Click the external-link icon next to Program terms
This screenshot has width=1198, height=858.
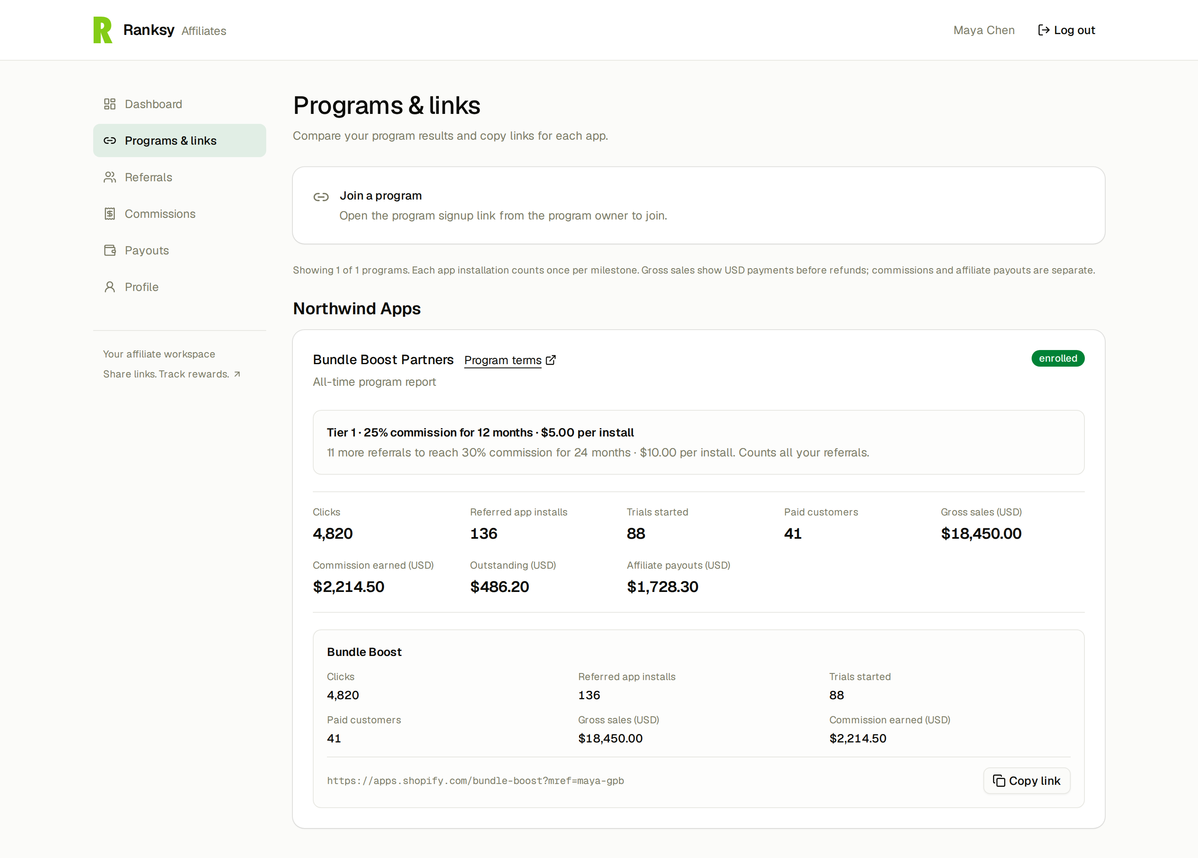coord(551,360)
